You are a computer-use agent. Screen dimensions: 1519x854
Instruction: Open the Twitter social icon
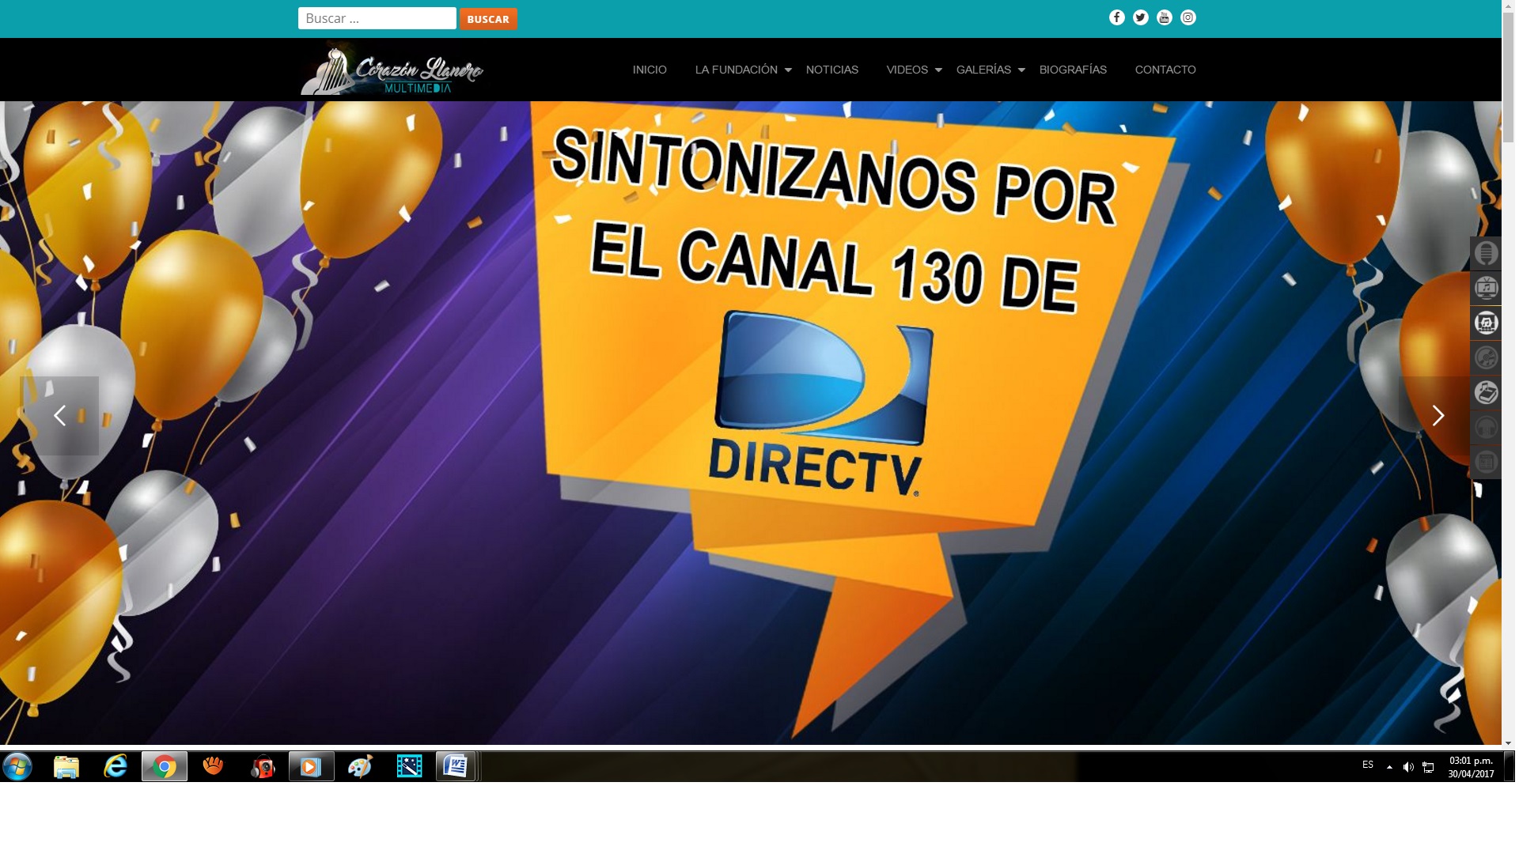coord(1140,17)
